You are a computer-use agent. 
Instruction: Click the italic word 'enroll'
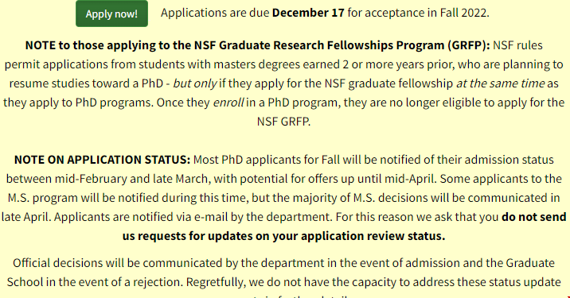coord(228,103)
